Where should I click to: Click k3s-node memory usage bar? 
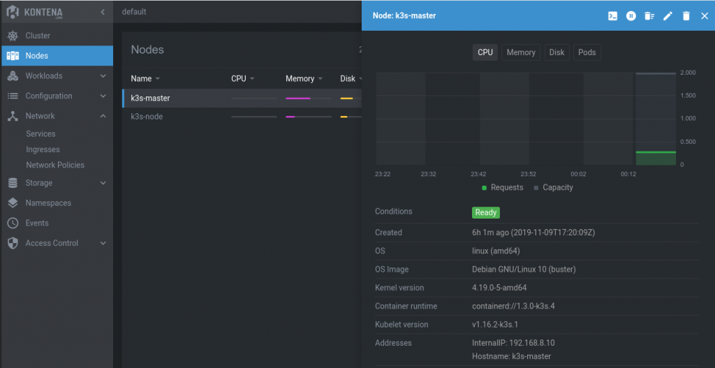(x=308, y=117)
